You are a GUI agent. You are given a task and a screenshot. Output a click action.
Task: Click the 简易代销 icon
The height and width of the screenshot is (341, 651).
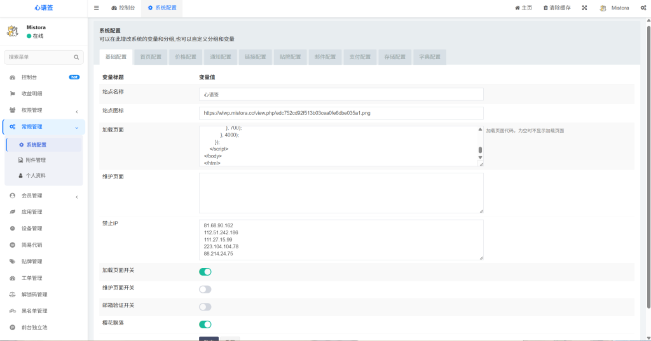click(x=13, y=245)
